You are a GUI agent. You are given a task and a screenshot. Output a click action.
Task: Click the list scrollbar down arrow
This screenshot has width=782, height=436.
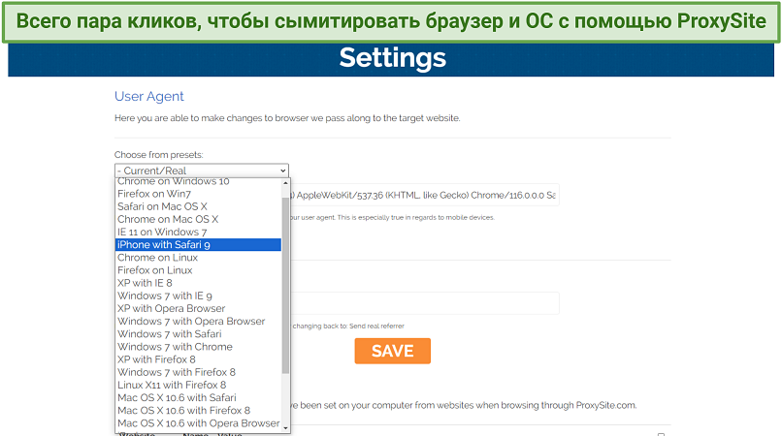click(x=286, y=428)
